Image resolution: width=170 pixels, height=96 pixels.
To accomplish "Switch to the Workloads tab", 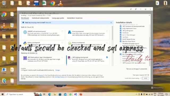I will [25, 18].
